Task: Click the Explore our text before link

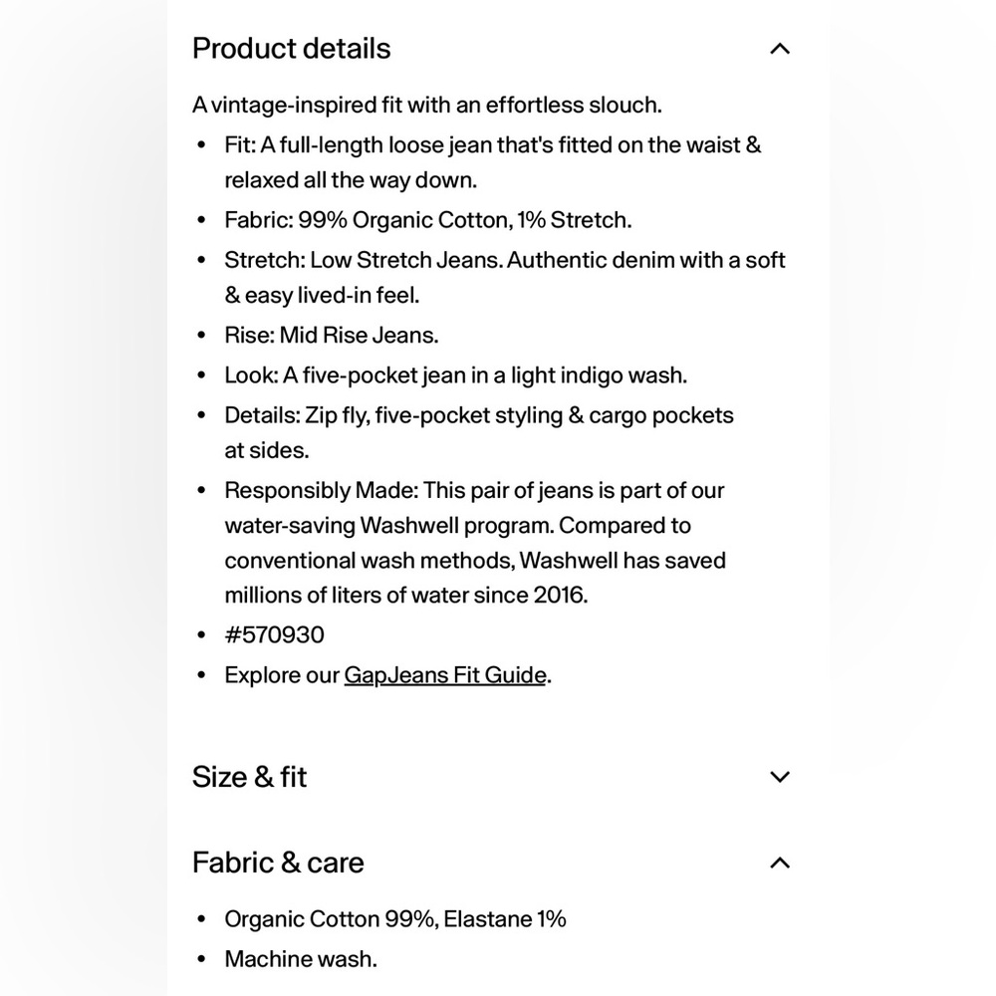Action: point(282,675)
